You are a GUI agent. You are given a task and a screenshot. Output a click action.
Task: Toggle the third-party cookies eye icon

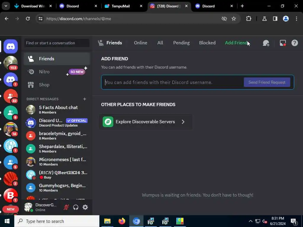(224, 19)
